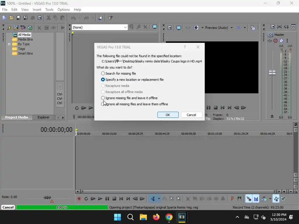This screenshot has height=224, width=299.
Task: Open Master bus FX gear icon
Action: 275,41
